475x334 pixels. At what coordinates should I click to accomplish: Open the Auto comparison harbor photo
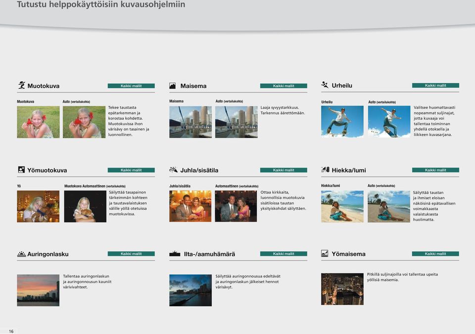[x=237, y=122]
